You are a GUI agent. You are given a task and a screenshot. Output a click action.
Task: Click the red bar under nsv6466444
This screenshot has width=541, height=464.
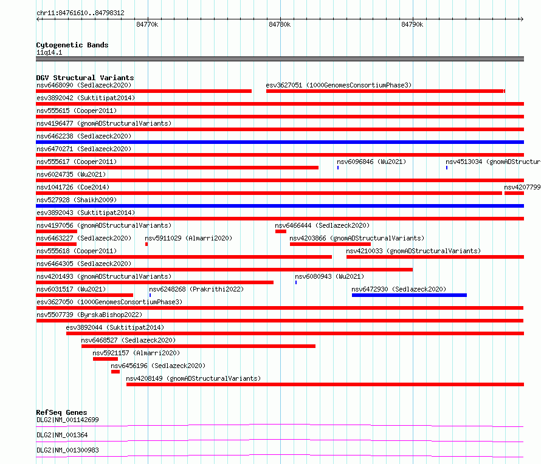281,231
